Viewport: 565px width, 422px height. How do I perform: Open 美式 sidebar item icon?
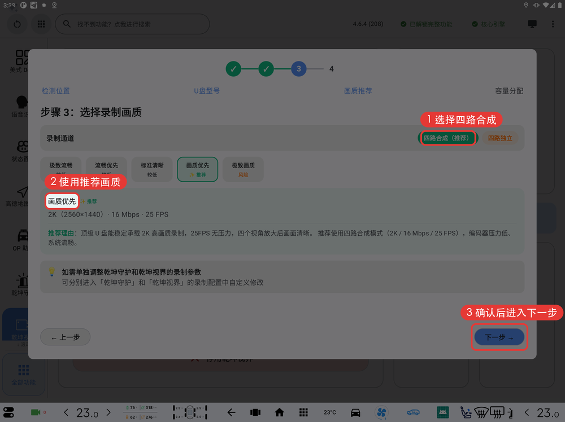click(x=21, y=58)
